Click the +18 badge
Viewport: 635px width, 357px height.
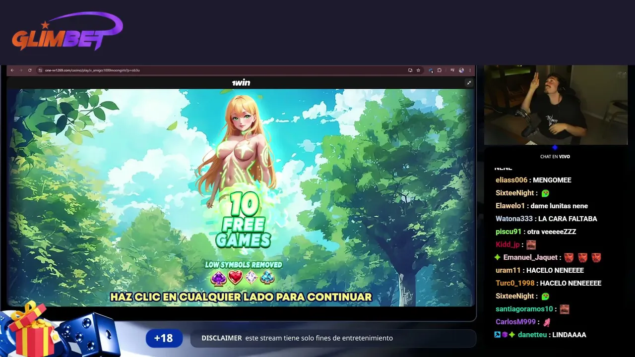(164, 338)
